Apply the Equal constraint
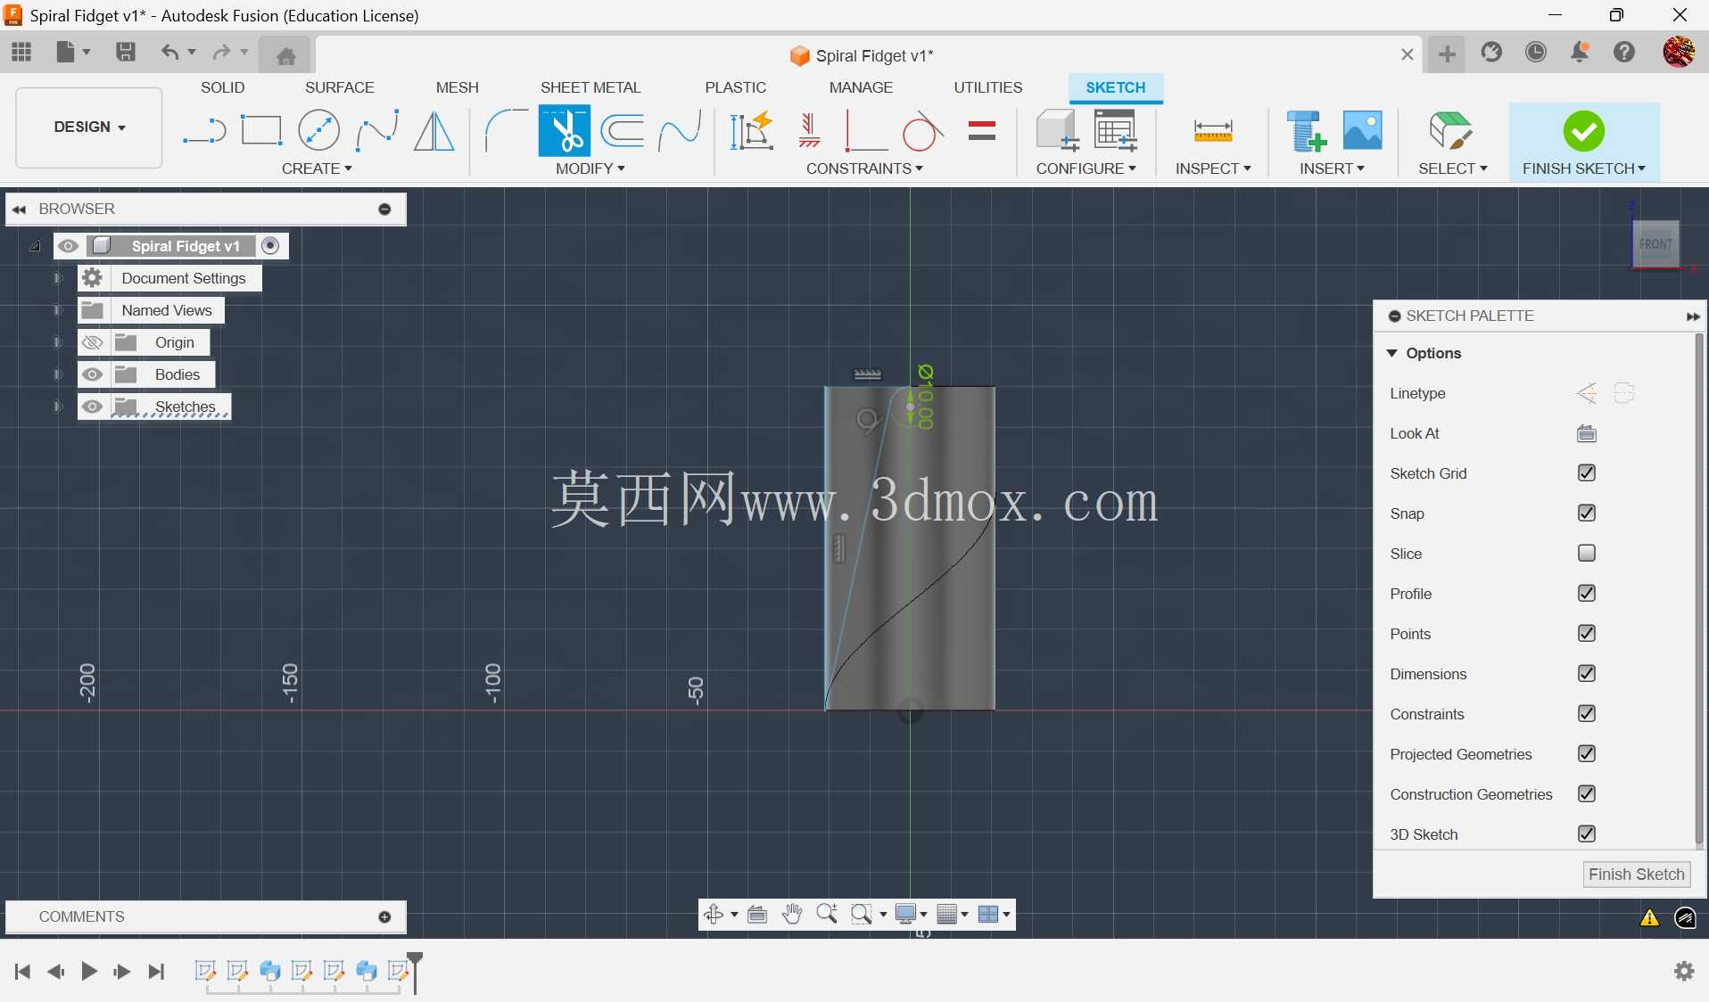 pos(982,131)
